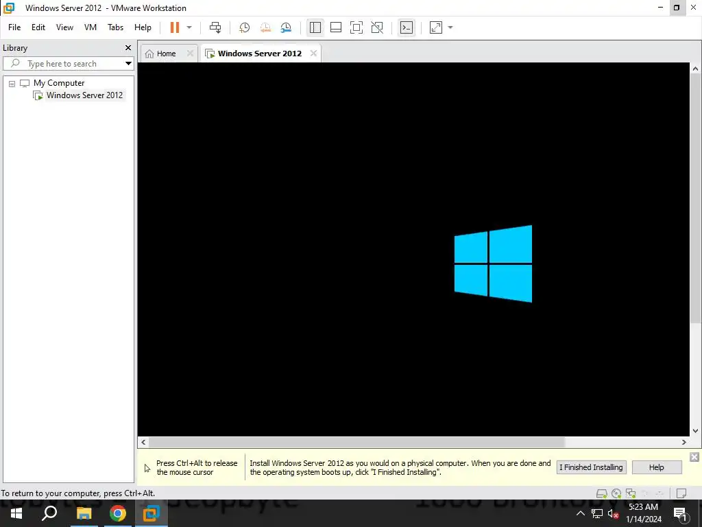The image size is (702, 527).
Task: Click the vertical scrollbar down arrow
Action: [x=695, y=431]
